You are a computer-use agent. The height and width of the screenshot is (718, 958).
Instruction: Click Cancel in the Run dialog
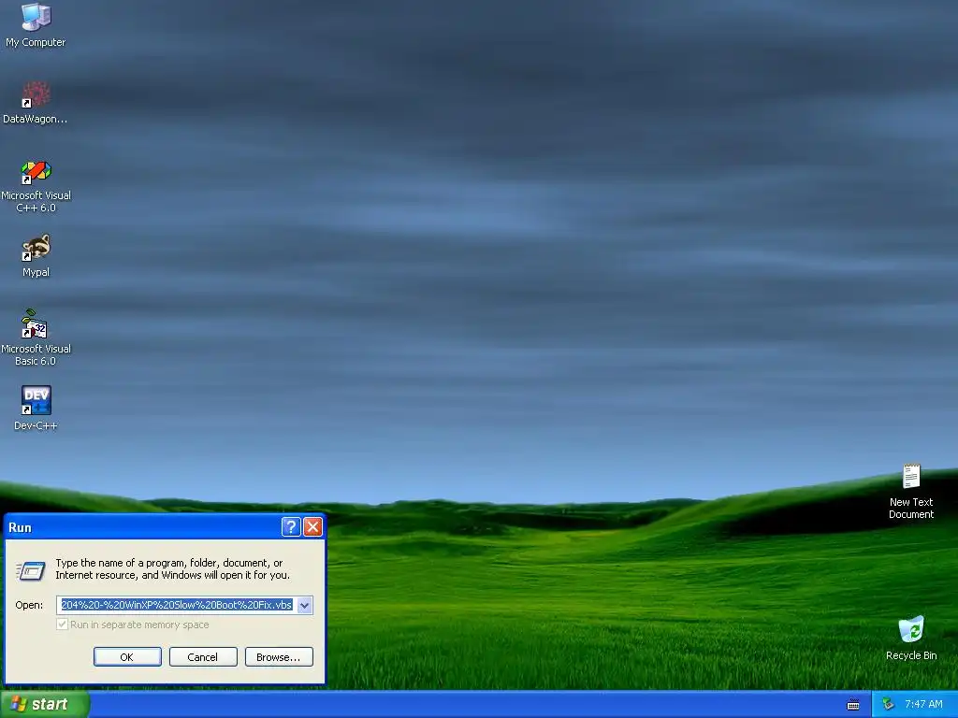(x=203, y=657)
